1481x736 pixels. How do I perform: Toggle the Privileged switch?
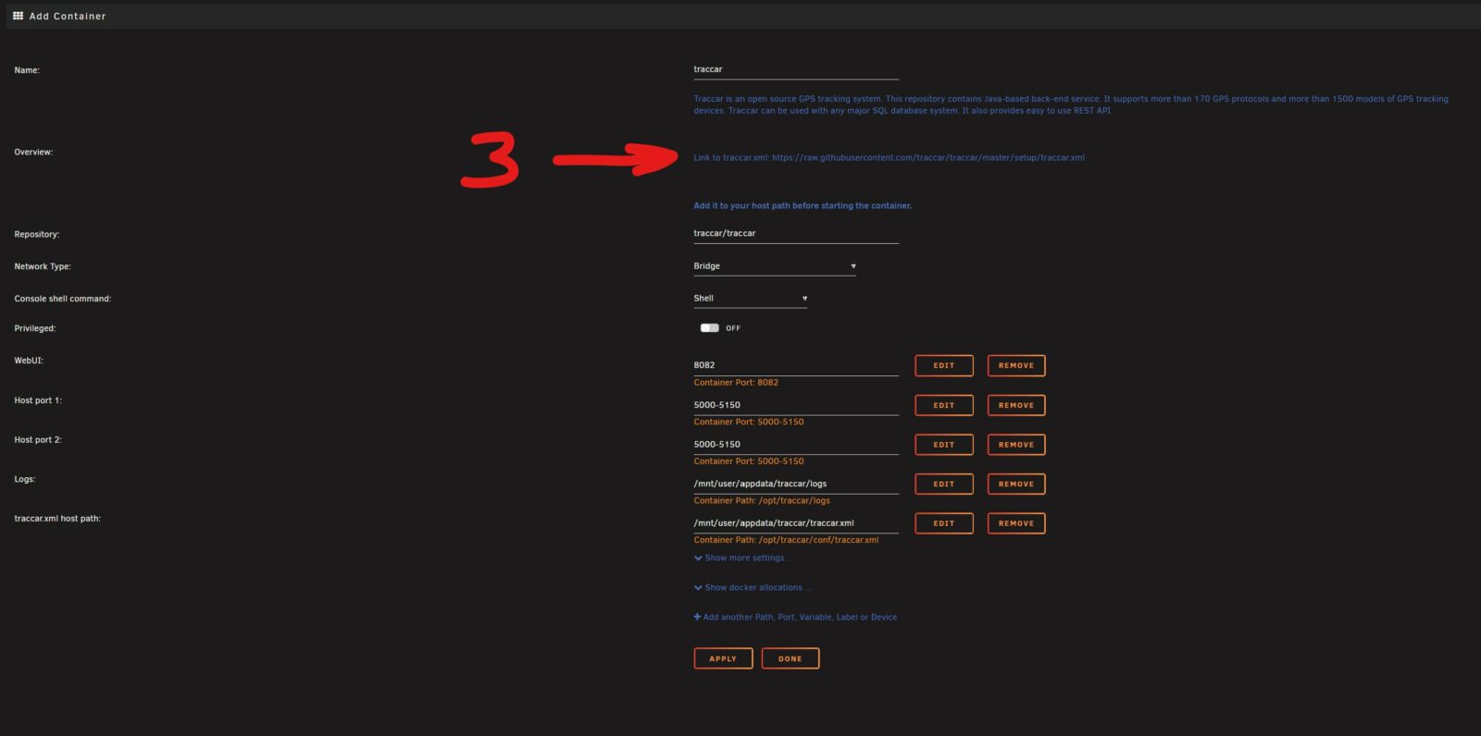[x=709, y=327]
